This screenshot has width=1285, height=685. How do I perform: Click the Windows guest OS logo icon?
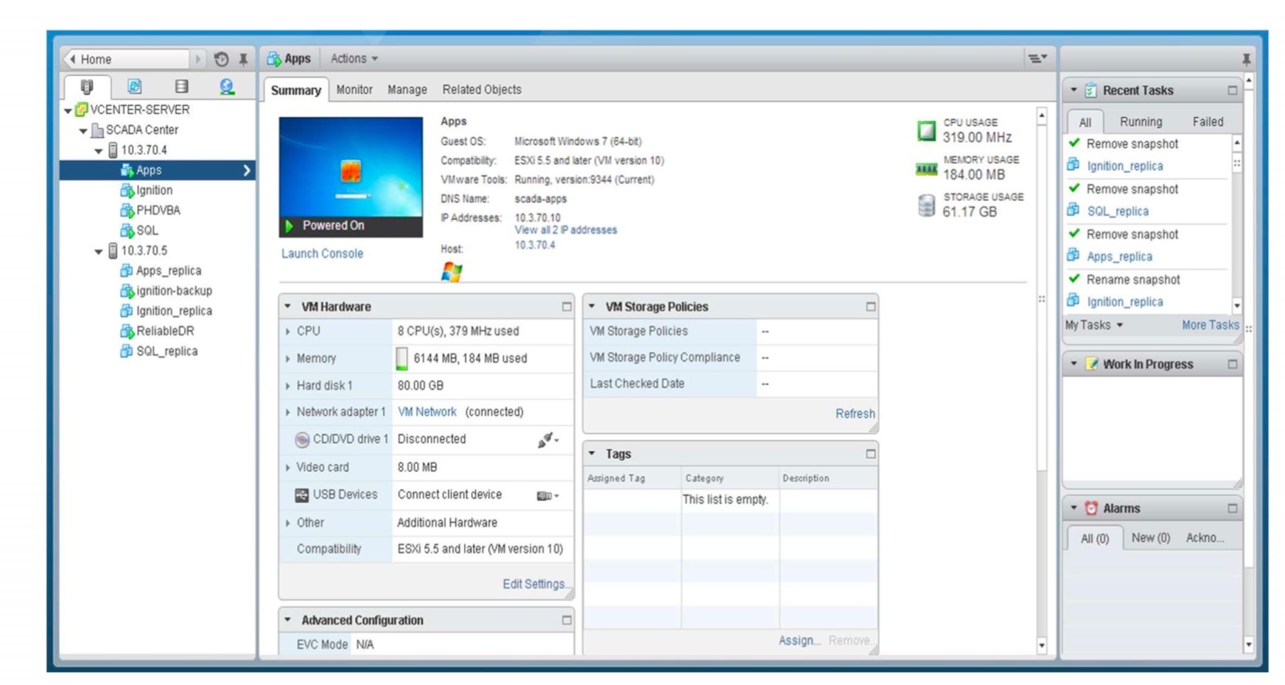point(452,272)
